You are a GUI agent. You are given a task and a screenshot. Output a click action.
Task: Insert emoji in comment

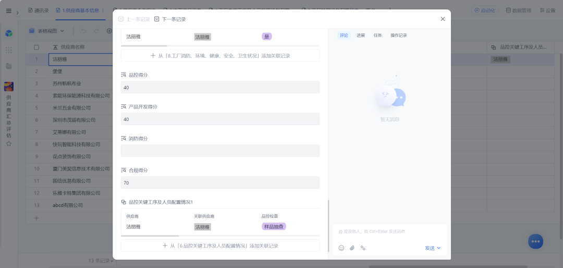click(341, 248)
